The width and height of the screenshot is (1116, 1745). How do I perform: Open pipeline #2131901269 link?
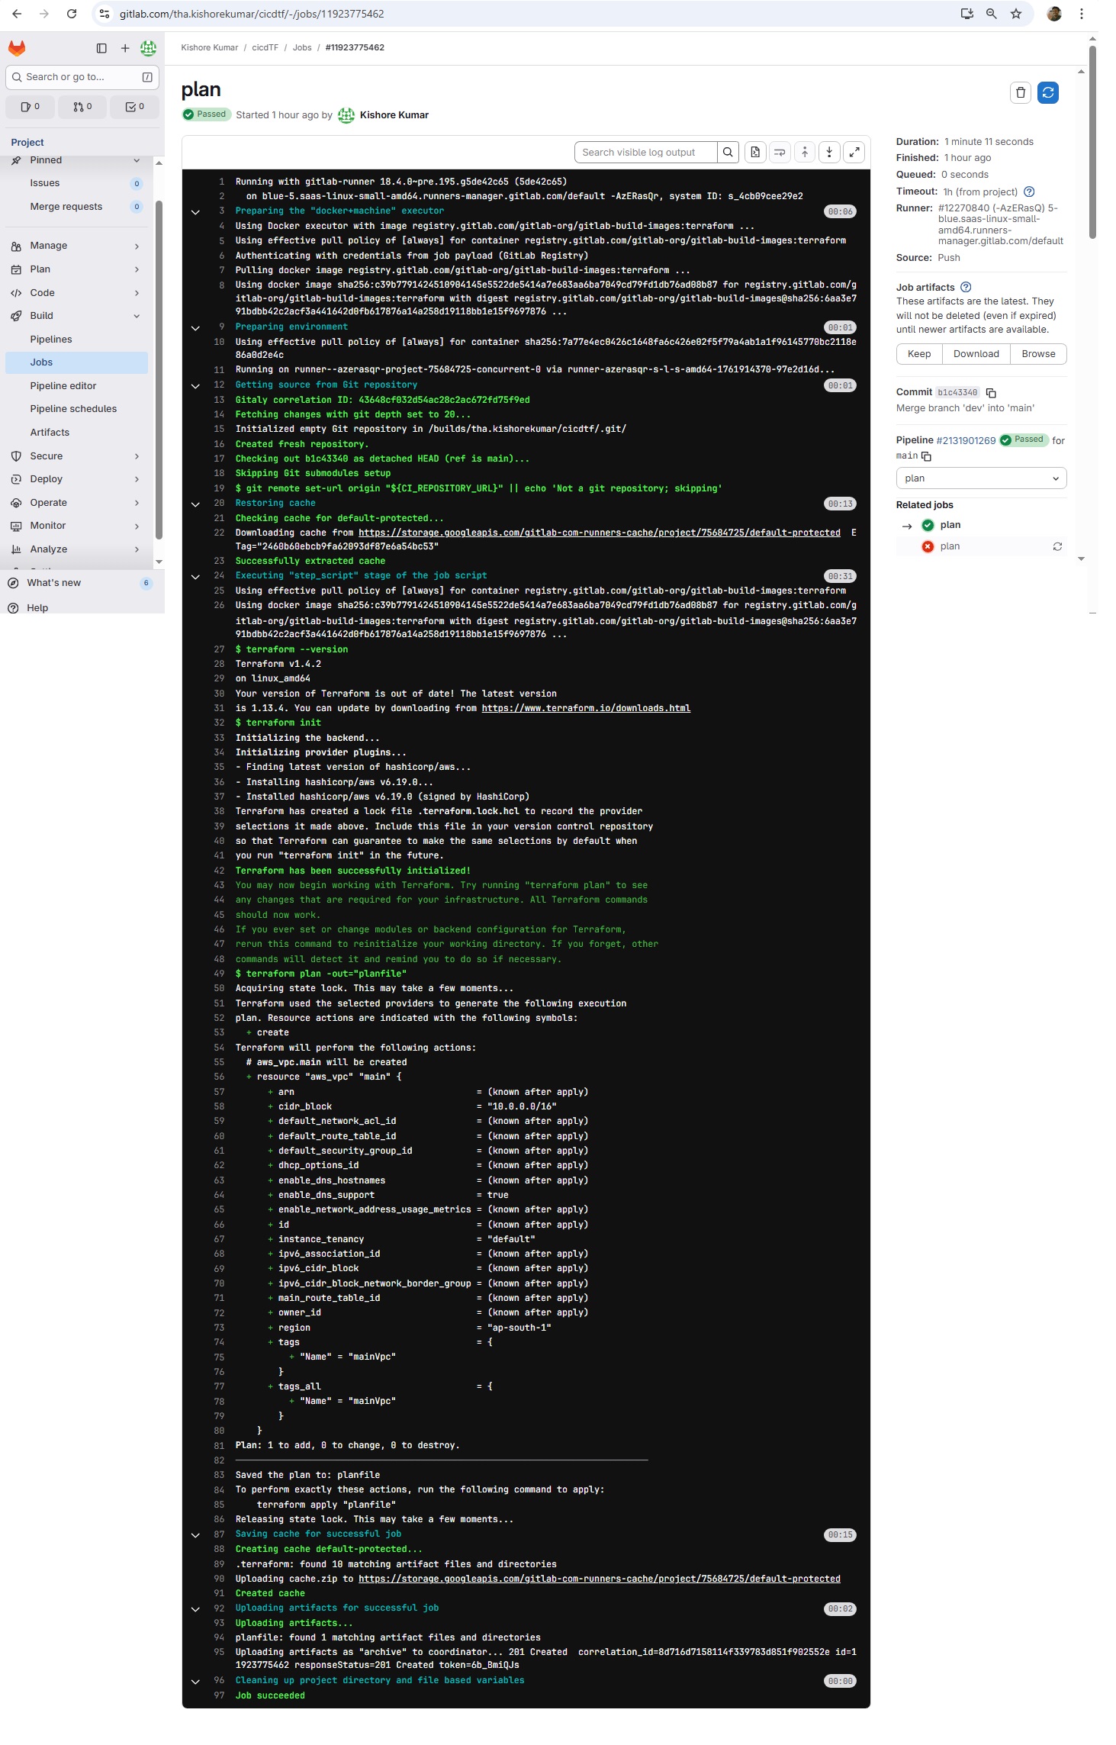pos(965,441)
